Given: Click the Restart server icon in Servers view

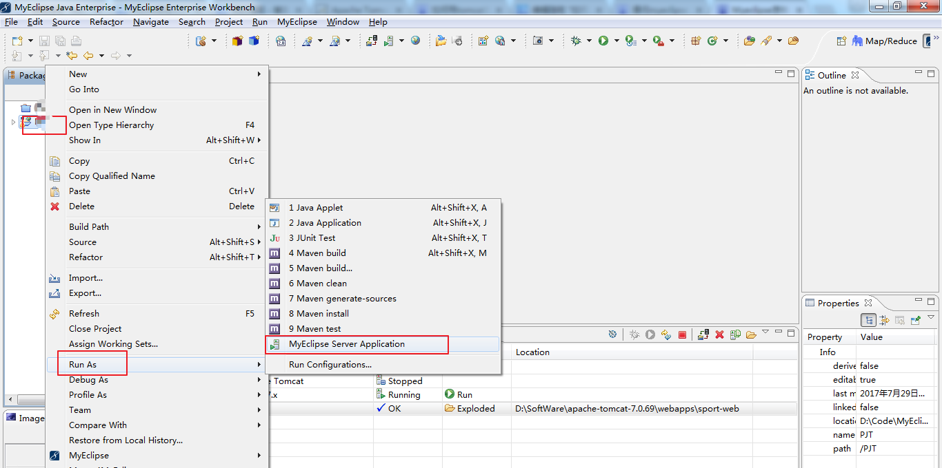Looking at the screenshot, I should pos(665,334).
